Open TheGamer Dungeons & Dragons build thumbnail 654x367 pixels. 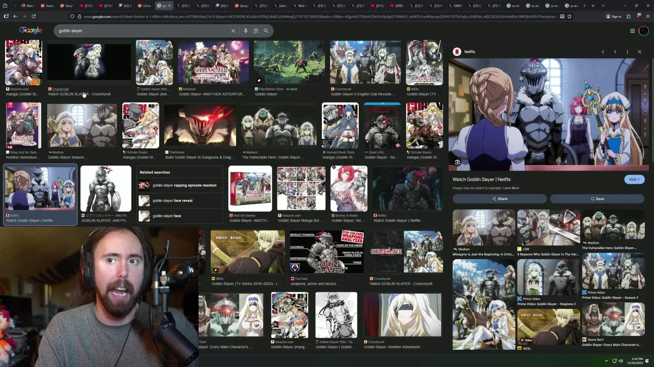[x=200, y=125]
